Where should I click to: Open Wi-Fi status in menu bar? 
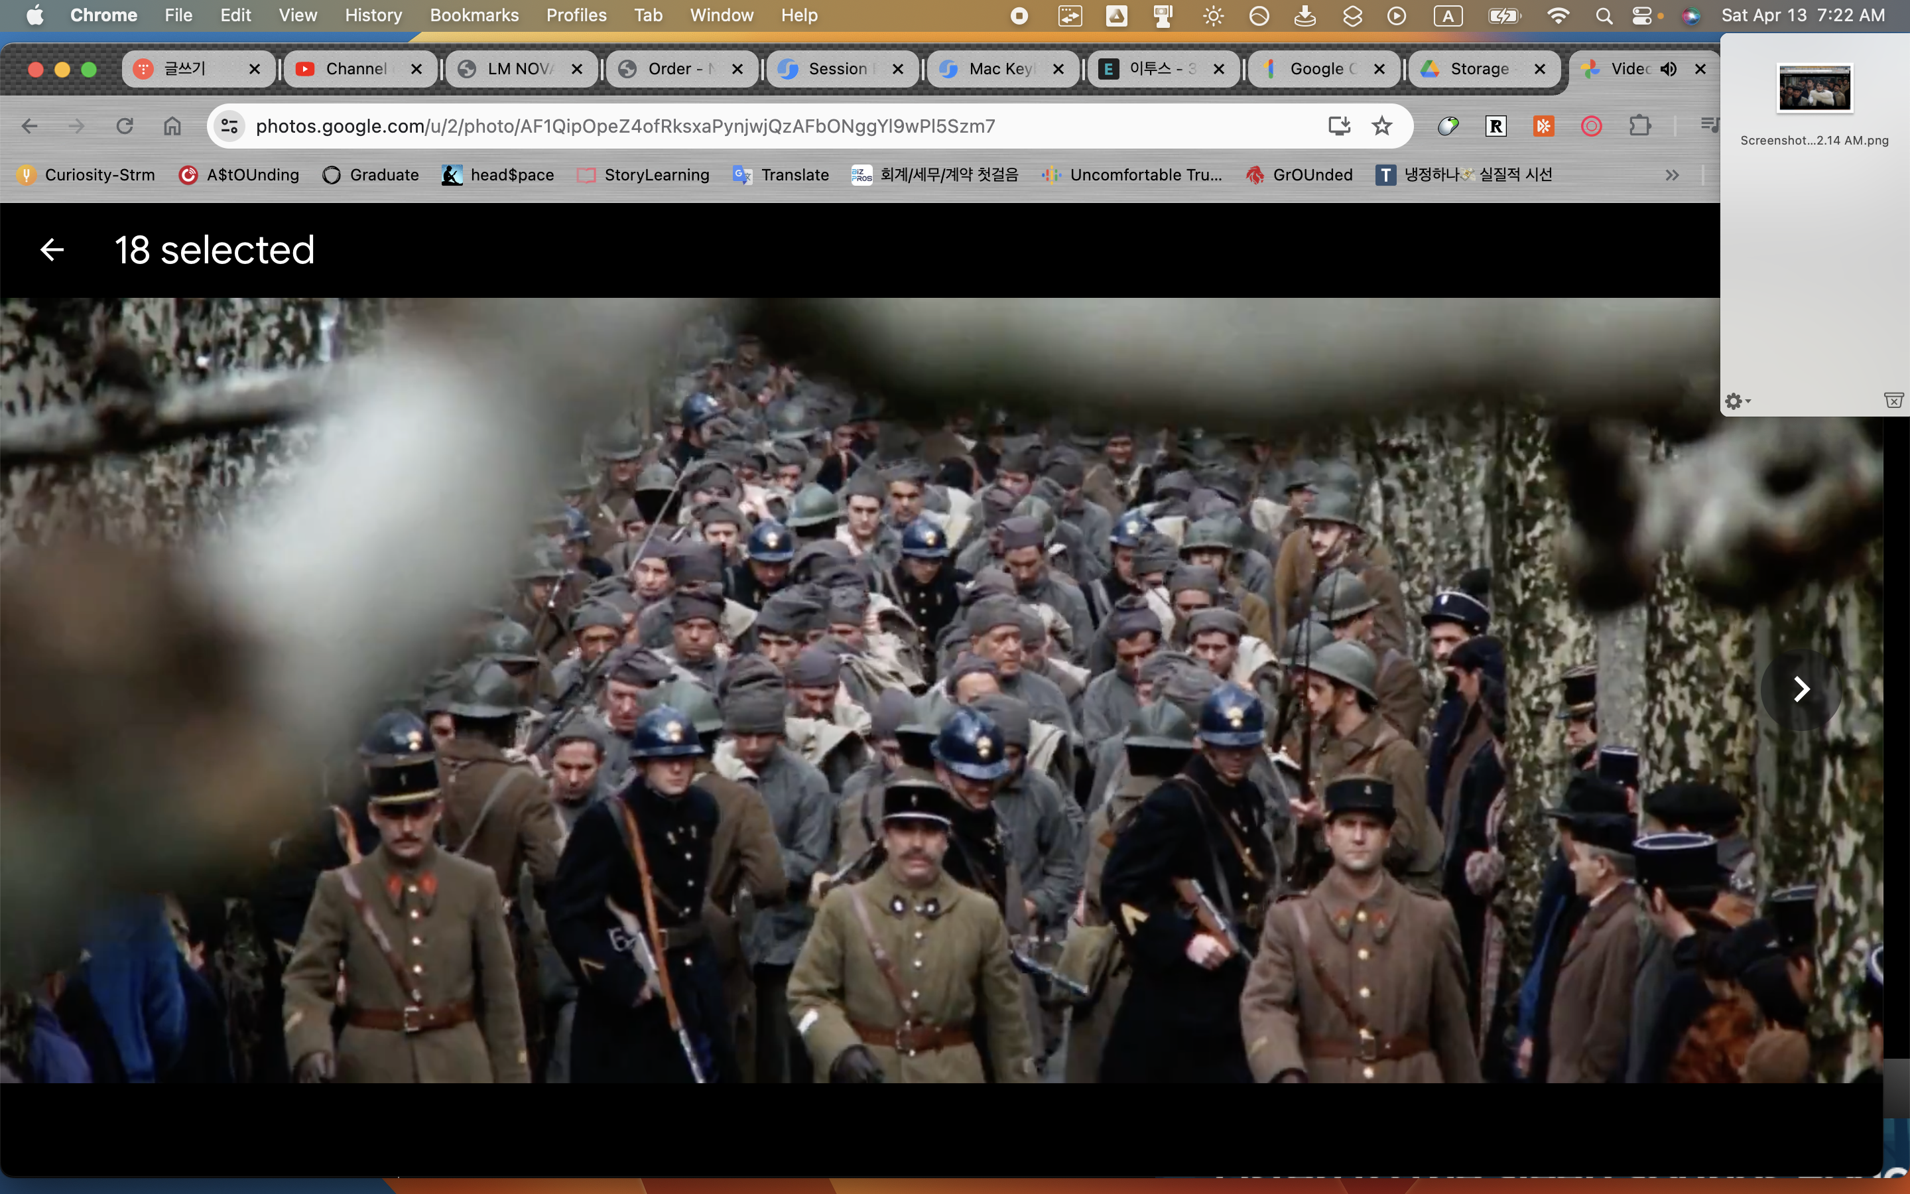pos(1557,16)
